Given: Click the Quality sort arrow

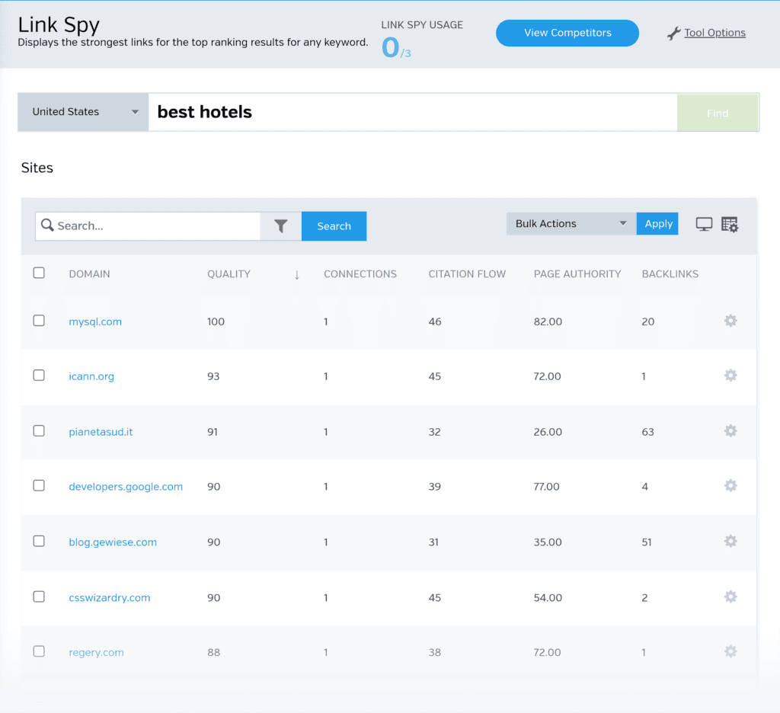Looking at the screenshot, I should [297, 275].
